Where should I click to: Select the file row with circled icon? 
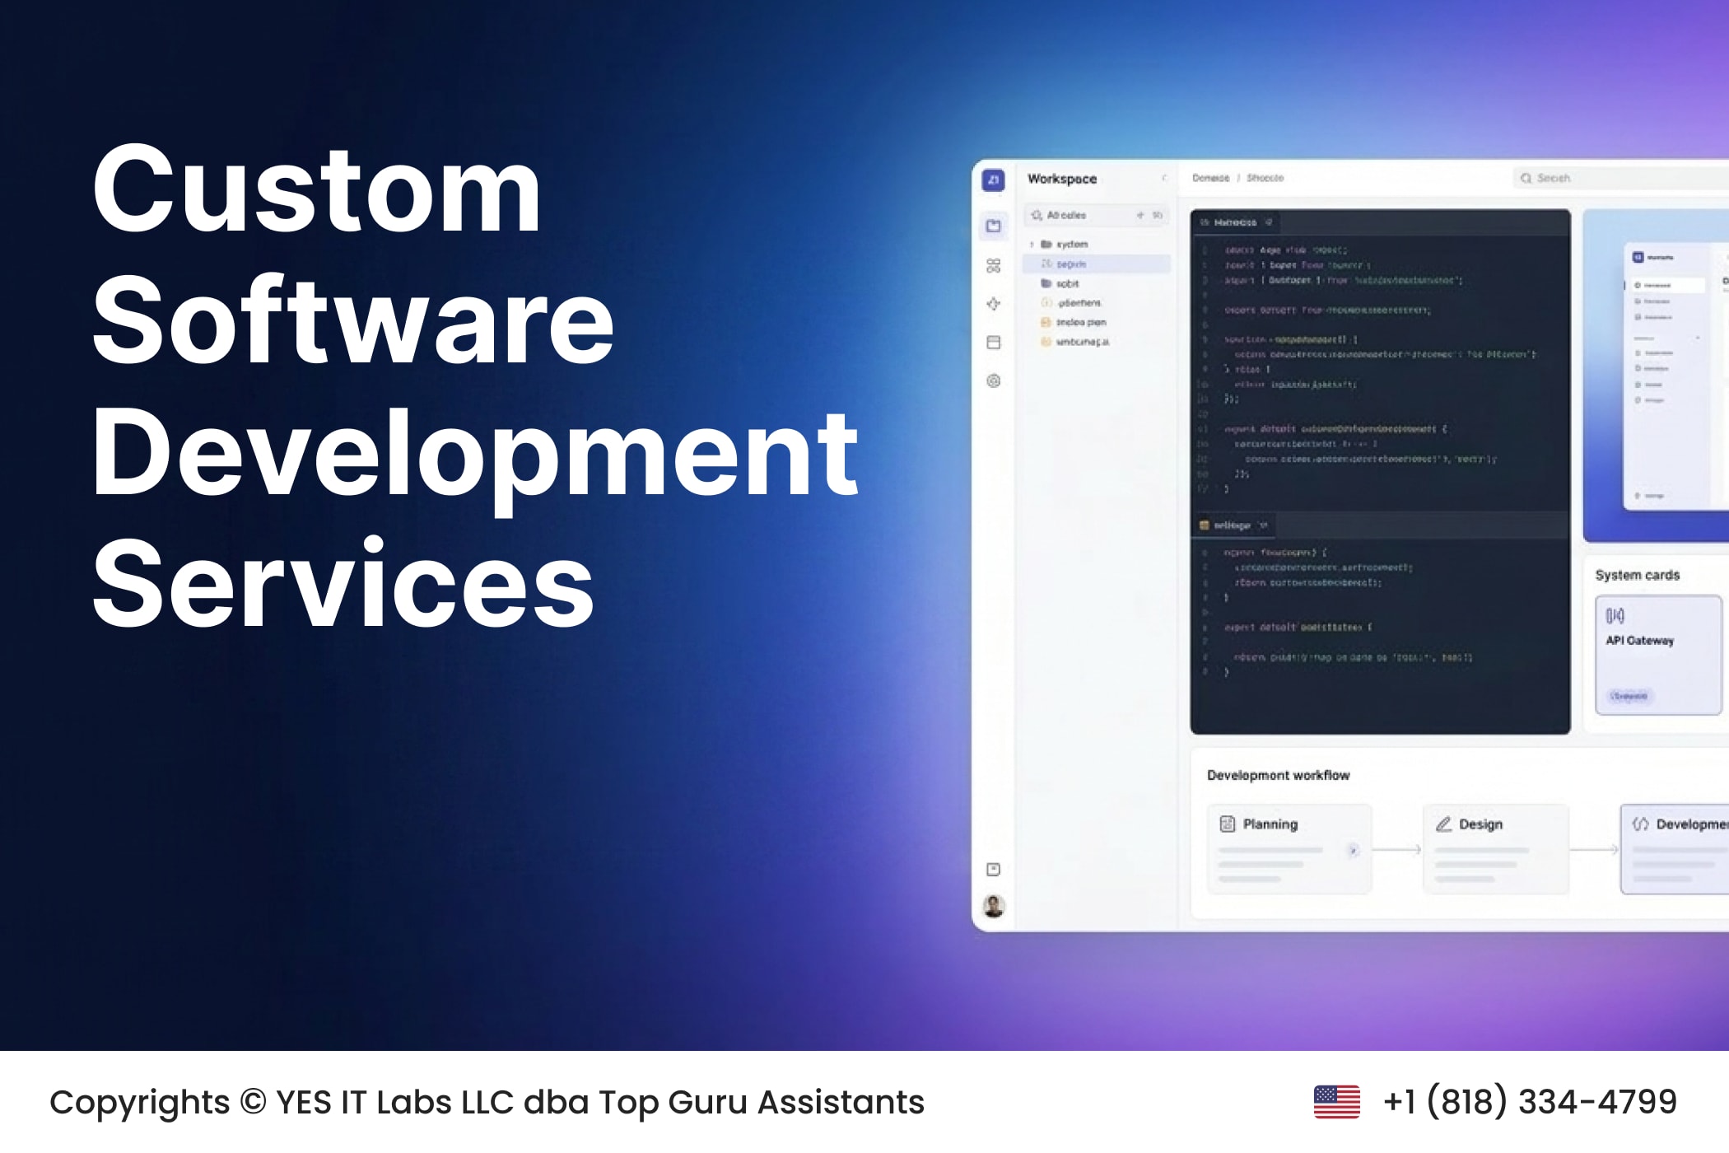(x=1097, y=303)
